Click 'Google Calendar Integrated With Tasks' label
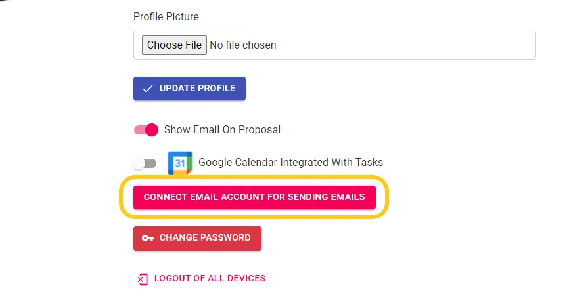Image resolution: width=567 pixels, height=307 pixels. click(290, 163)
